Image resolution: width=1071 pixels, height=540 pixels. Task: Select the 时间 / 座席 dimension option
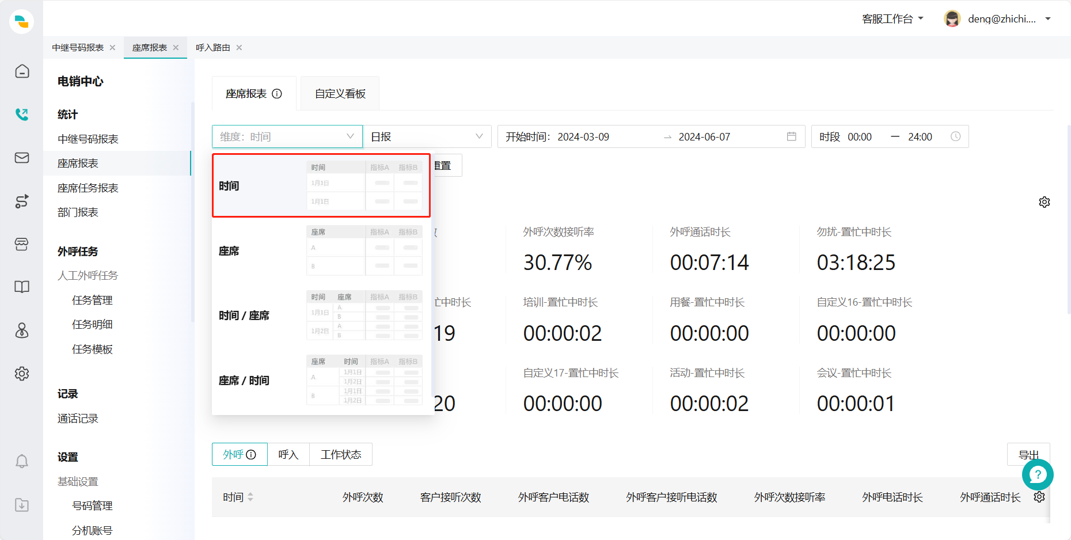[321, 315]
